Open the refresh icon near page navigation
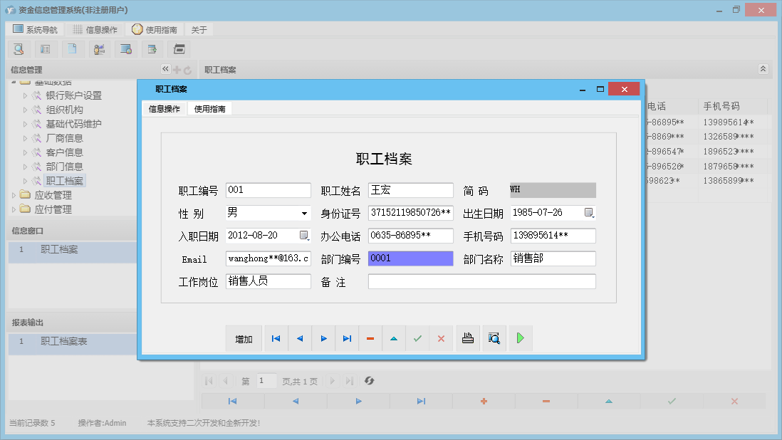782x440 pixels. point(369,381)
